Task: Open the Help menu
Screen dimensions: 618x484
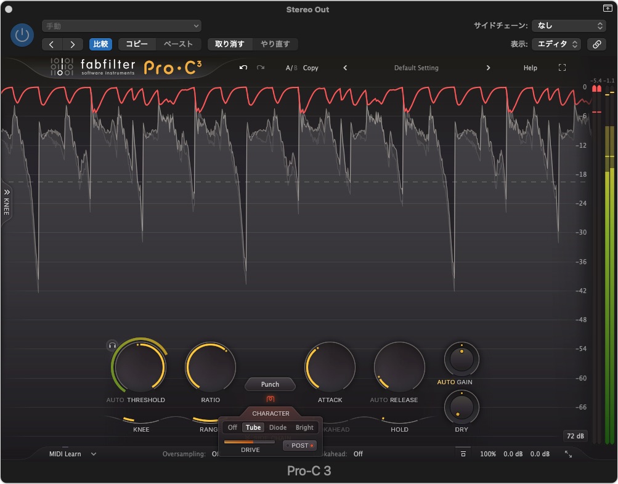Action: click(x=530, y=68)
